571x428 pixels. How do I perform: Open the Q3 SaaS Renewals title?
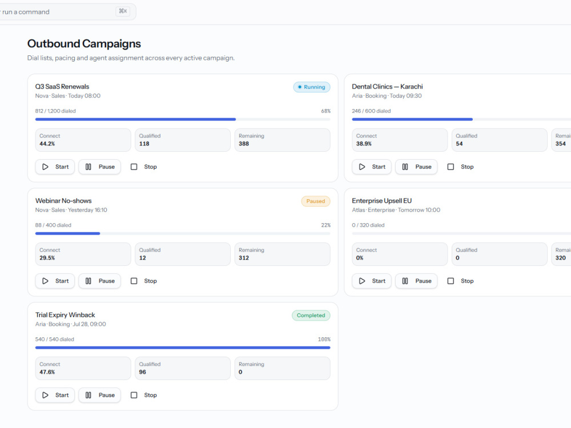pos(62,87)
